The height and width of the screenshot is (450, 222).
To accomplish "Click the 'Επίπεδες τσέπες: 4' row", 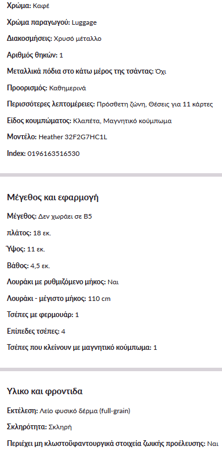I will click(x=36, y=332).
